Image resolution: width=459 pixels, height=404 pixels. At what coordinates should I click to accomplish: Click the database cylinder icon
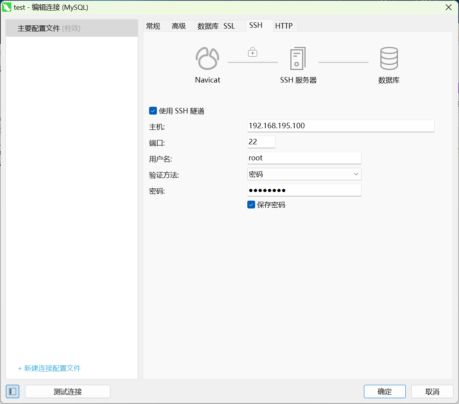tap(389, 59)
